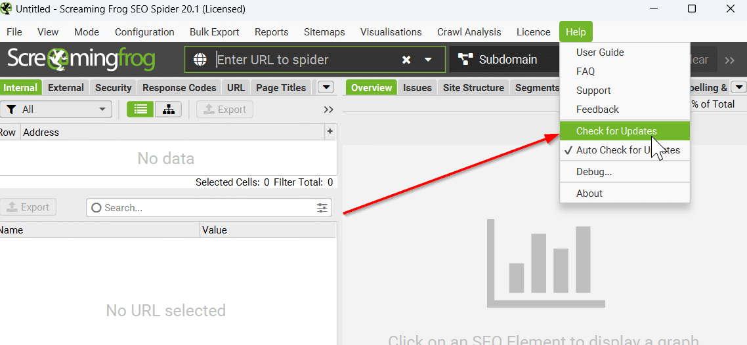Open the View menu
This screenshot has width=747, height=345.
click(48, 32)
